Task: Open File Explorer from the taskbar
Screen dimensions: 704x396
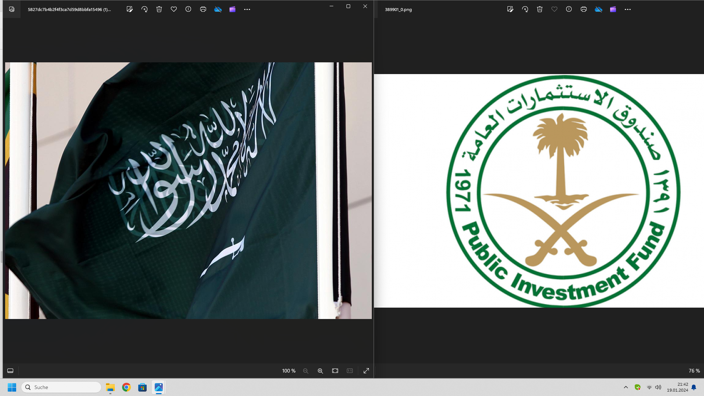Action: point(110,387)
